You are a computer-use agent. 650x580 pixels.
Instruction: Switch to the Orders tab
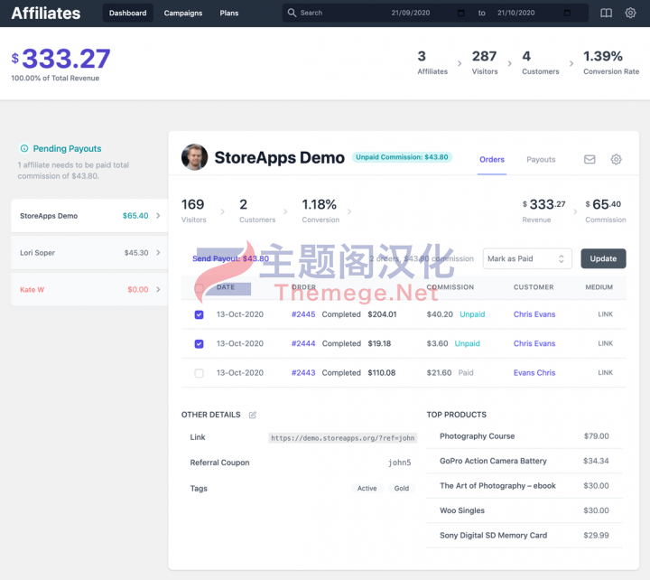[492, 159]
